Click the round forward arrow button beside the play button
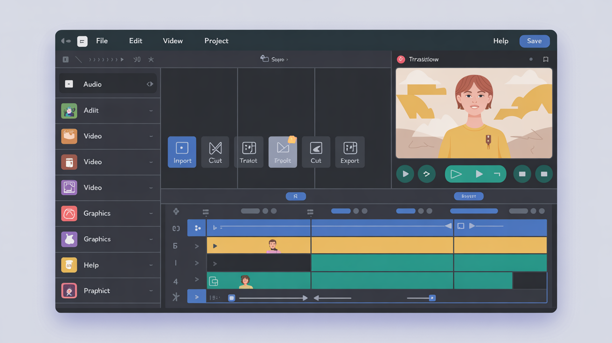 [x=426, y=174]
